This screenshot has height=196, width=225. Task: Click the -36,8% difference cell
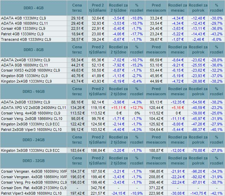point(216,28)
